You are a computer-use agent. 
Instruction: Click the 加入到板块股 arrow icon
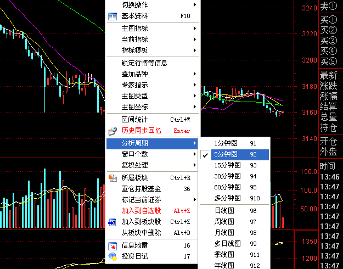coord(113,222)
